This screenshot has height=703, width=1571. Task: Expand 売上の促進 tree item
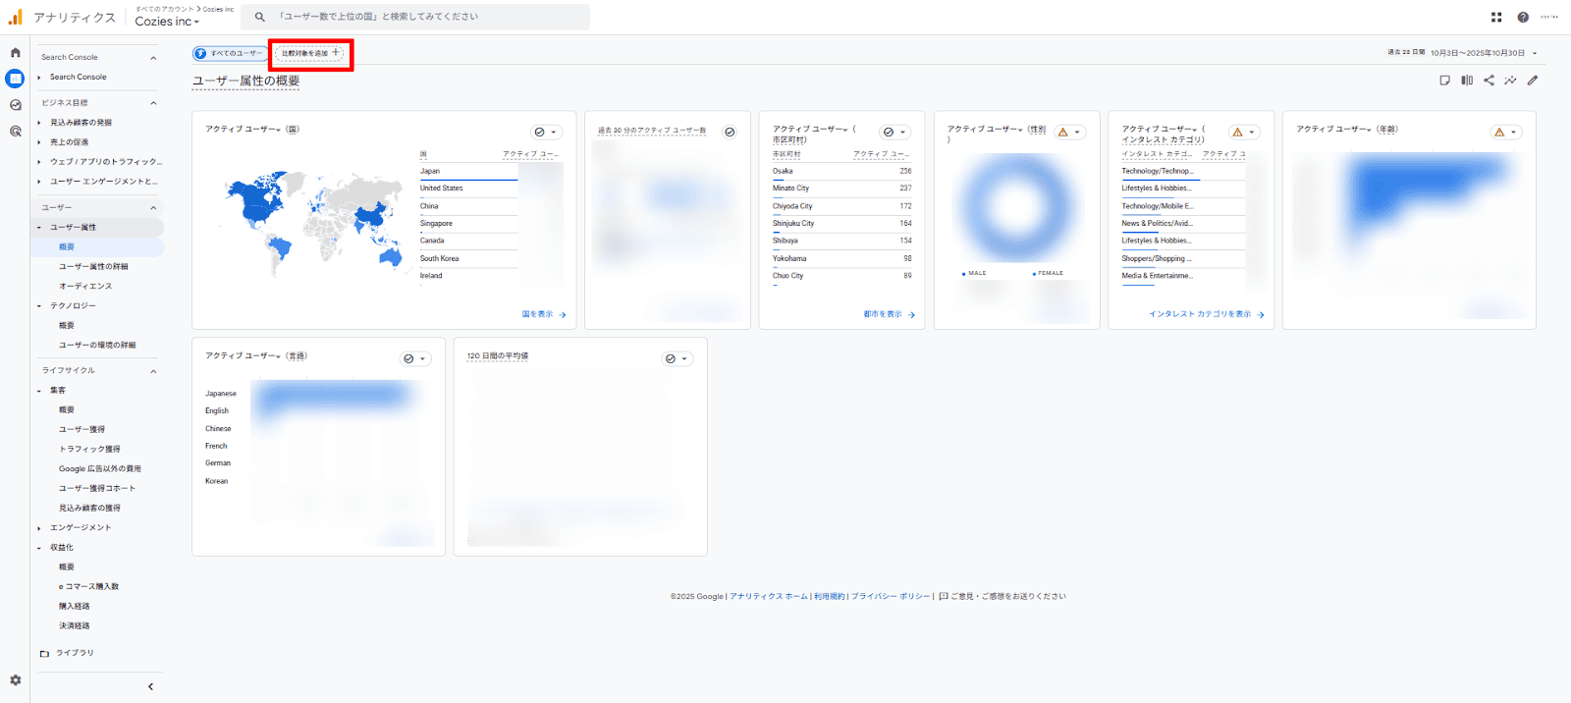39,142
